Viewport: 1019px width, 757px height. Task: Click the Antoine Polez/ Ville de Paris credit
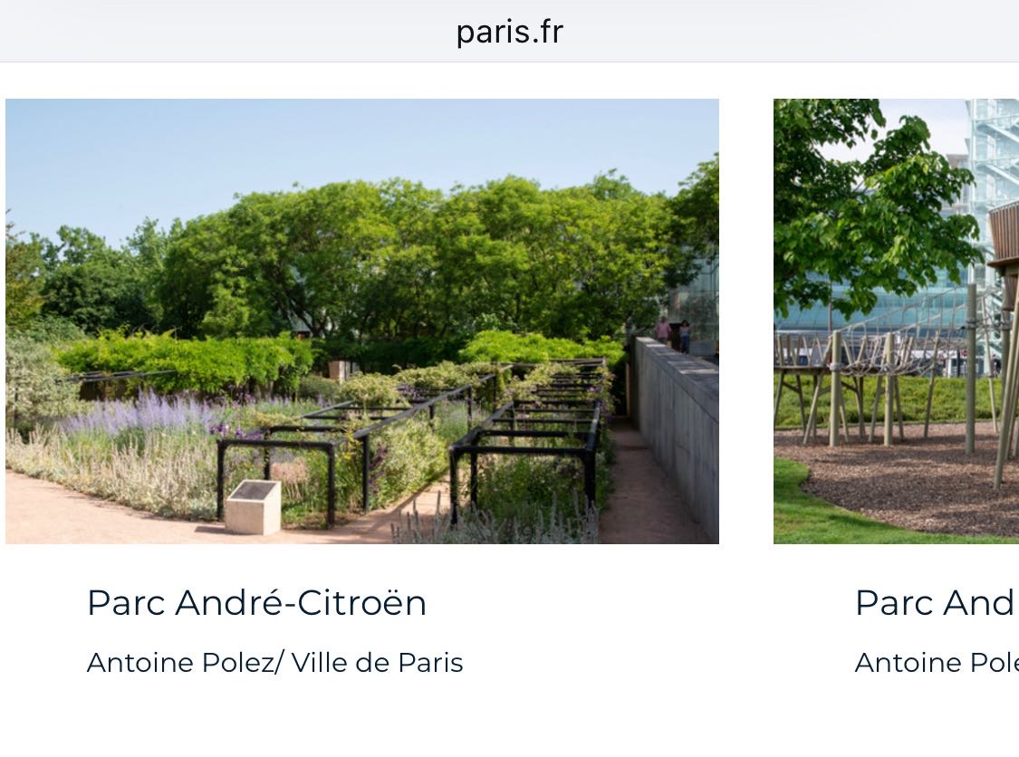(x=274, y=663)
